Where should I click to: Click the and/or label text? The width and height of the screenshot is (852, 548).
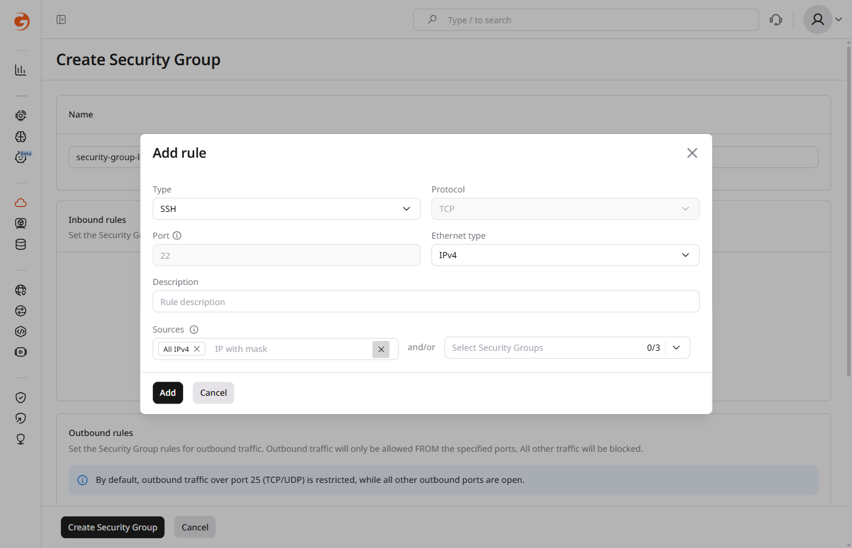[421, 347]
